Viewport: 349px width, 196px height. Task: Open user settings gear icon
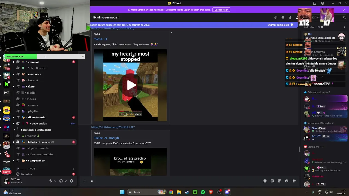71,181
